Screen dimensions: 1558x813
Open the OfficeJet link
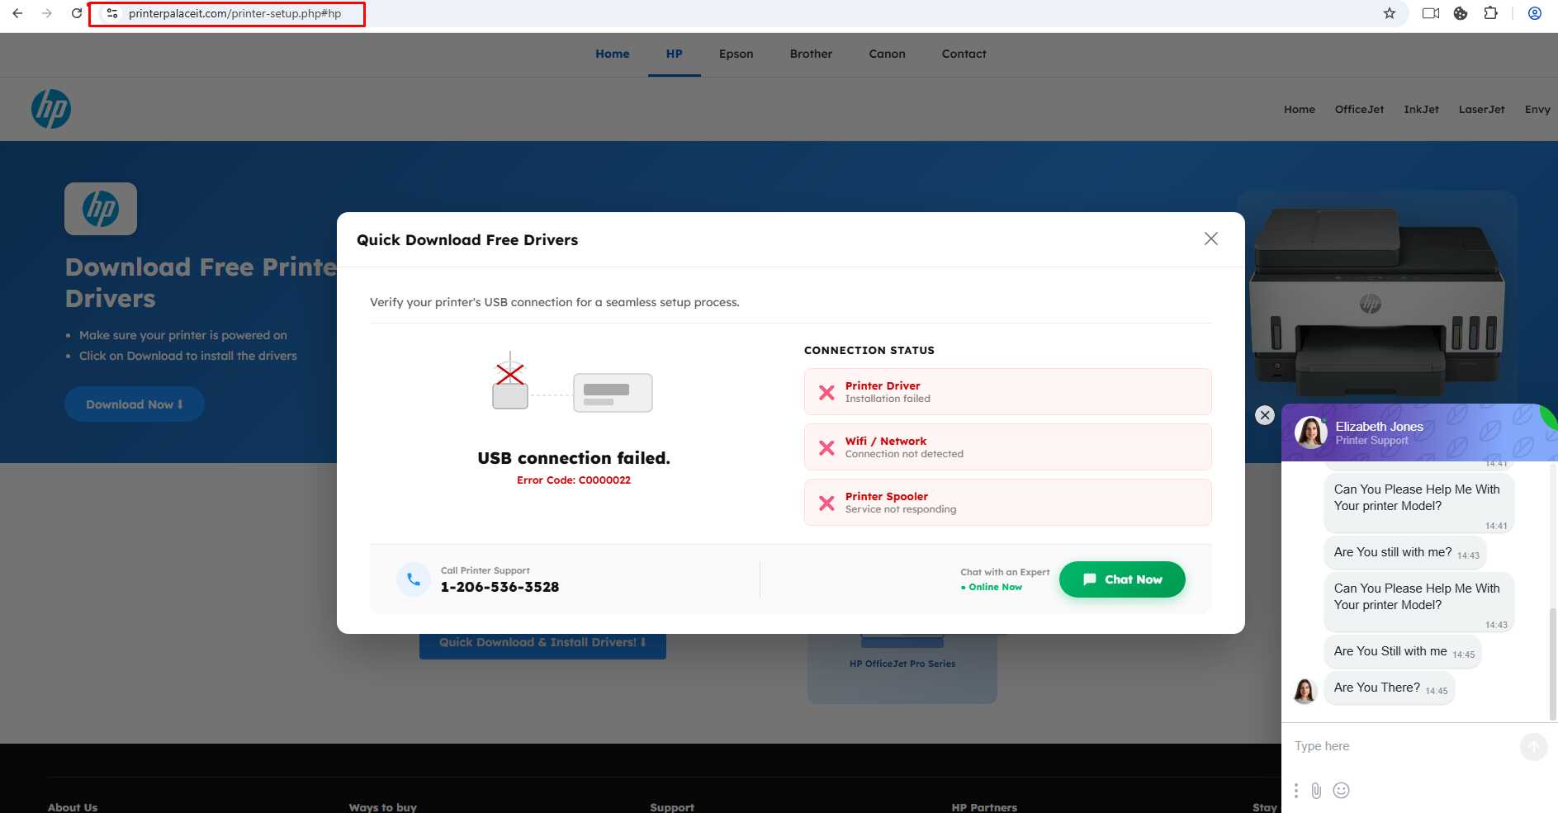[1359, 109]
